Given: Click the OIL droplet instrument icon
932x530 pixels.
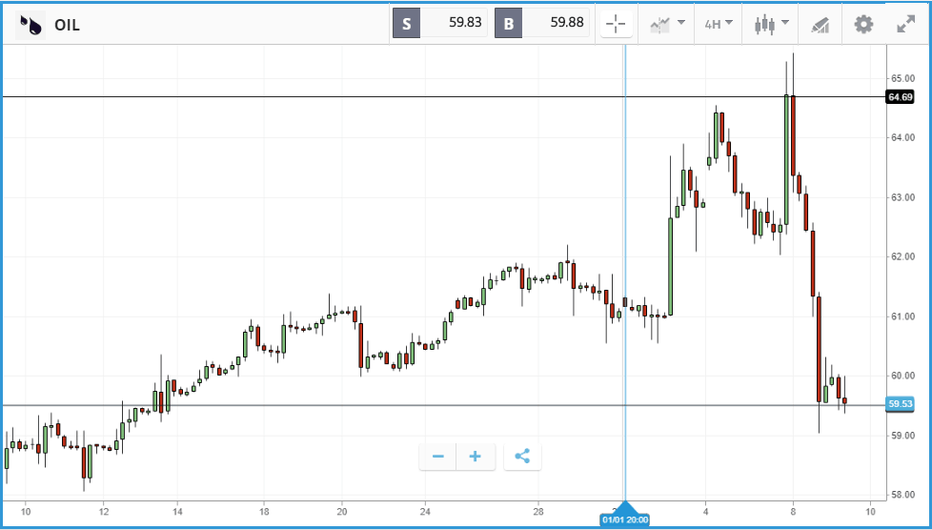Looking at the screenshot, I should 30,25.
